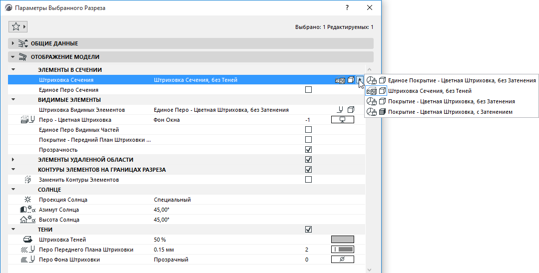Click the 0.15 мм pen weight value

click(164, 250)
